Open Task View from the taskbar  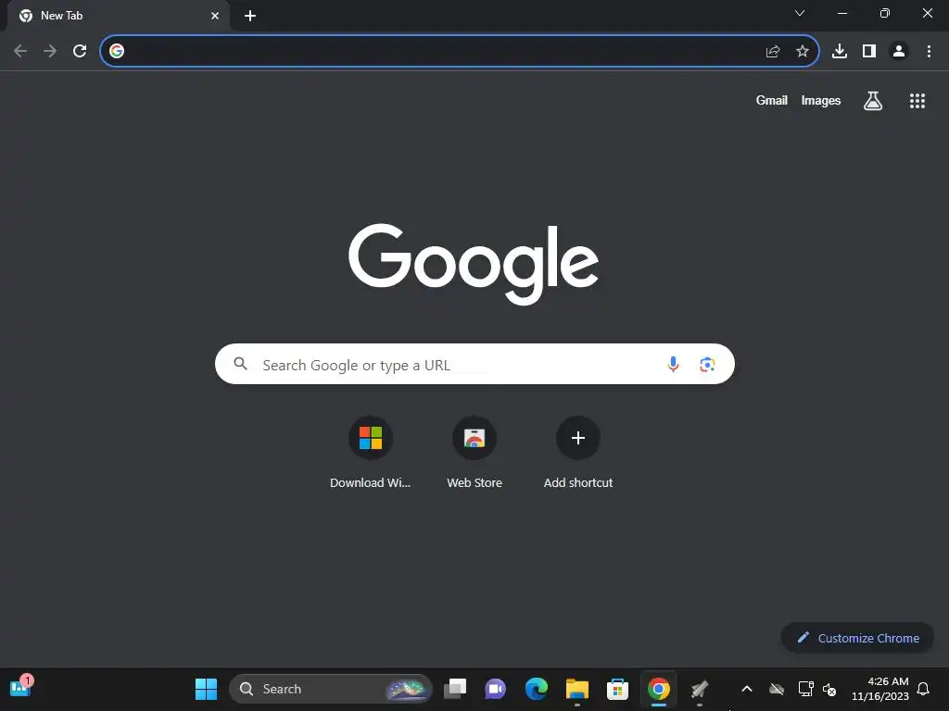pos(455,689)
